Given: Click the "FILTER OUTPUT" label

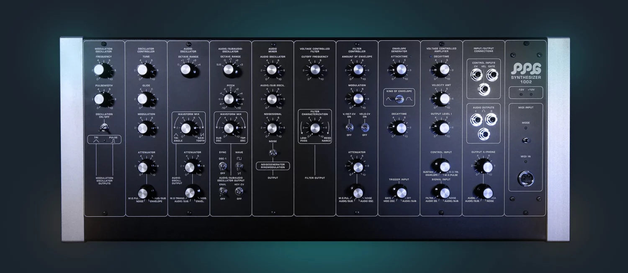Looking at the screenshot, I should pyautogui.click(x=315, y=178).
